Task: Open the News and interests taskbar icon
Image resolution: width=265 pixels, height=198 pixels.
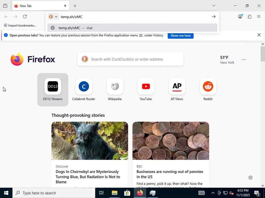Action: coord(201,193)
